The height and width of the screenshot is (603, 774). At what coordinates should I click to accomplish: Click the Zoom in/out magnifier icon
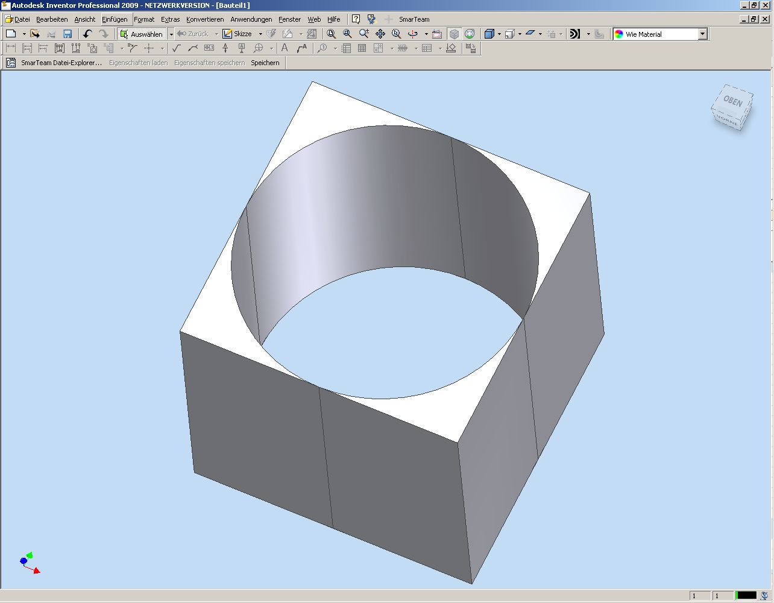[x=363, y=34]
